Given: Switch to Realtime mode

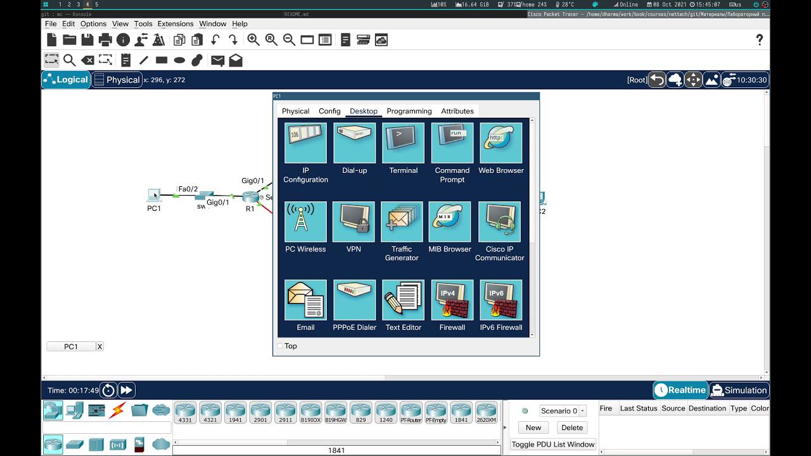Looking at the screenshot, I should click(x=680, y=390).
